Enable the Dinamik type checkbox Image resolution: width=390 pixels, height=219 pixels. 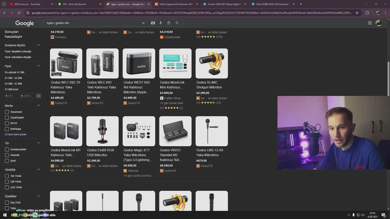coord(7,155)
